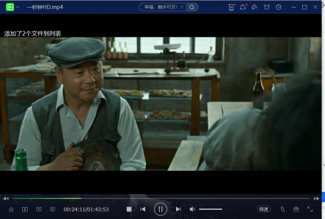Click the TV cast icon

[x=39, y=209]
